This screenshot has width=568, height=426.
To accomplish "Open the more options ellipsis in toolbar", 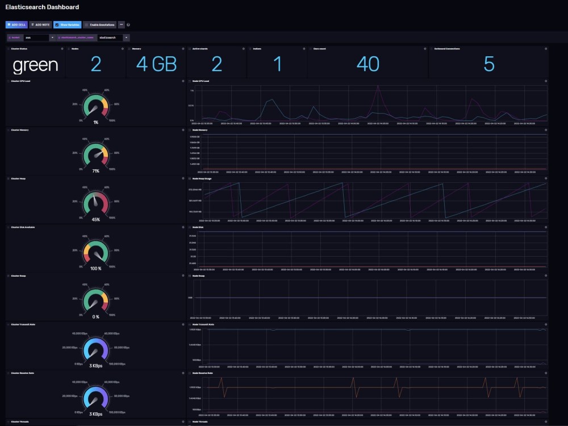I will 121,25.
